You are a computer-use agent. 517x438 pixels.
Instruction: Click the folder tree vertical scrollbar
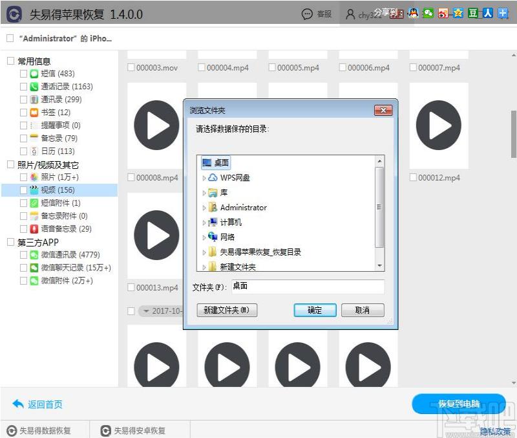(x=379, y=207)
